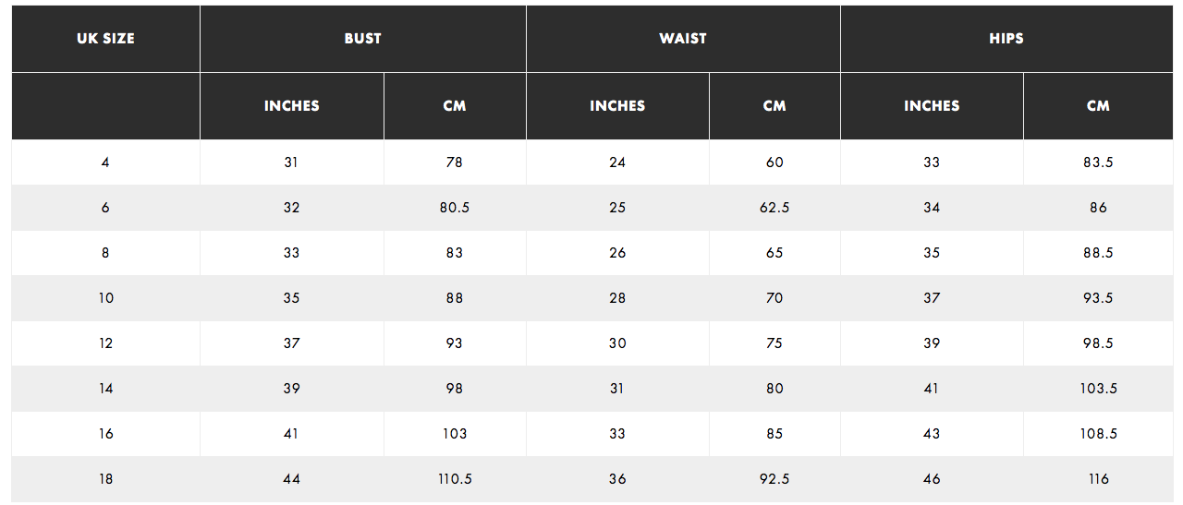Select UK size 10 row label
1183x505 pixels.
105,298
